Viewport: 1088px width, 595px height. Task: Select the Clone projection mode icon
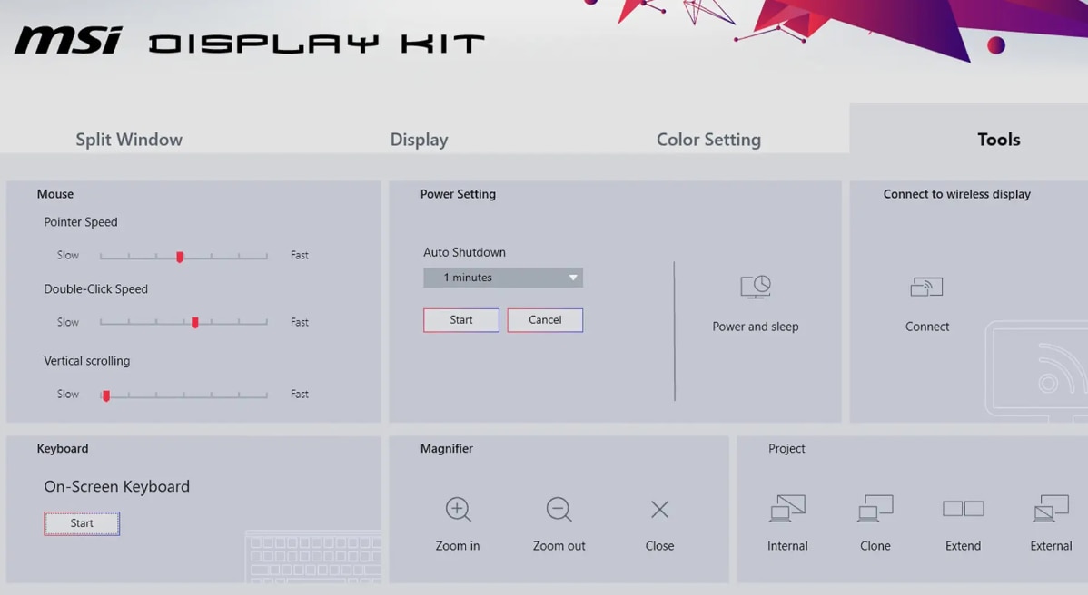(x=875, y=509)
